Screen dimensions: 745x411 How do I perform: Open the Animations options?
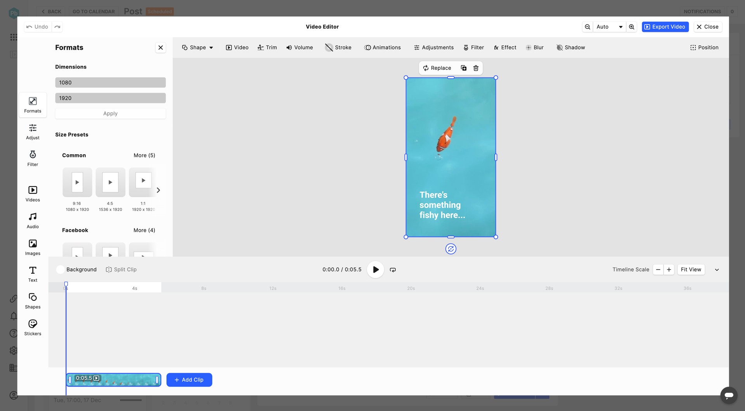[x=383, y=48]
